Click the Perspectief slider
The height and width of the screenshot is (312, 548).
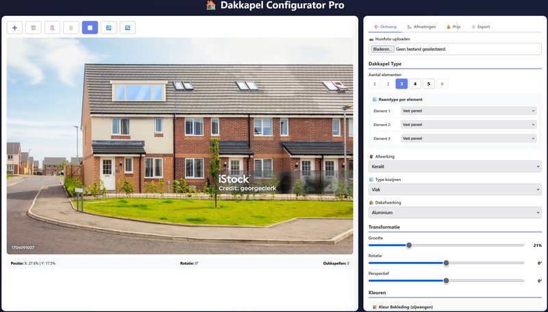pyautogui.click(x=447, y=280)
